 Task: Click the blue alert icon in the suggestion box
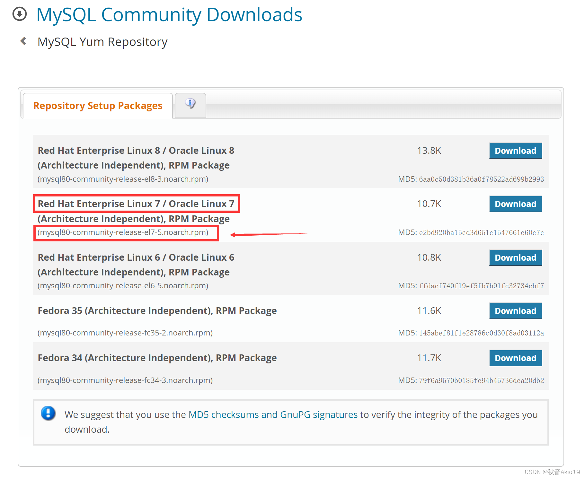(x=48, y=413)
